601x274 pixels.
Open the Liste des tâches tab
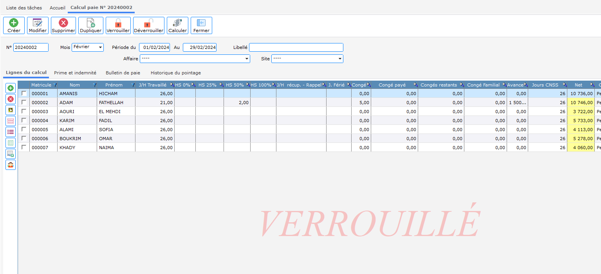pyautogui.click(x=24, y=8)
